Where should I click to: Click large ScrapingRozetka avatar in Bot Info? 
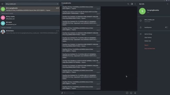[142, 11]
